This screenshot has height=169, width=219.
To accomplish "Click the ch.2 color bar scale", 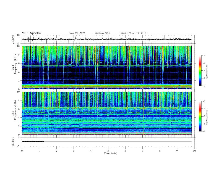I will [200, 116].
